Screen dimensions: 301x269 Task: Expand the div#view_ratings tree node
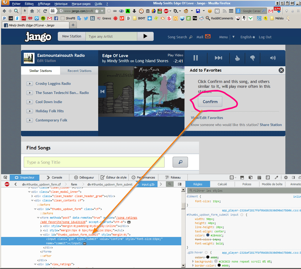(35, 264)
